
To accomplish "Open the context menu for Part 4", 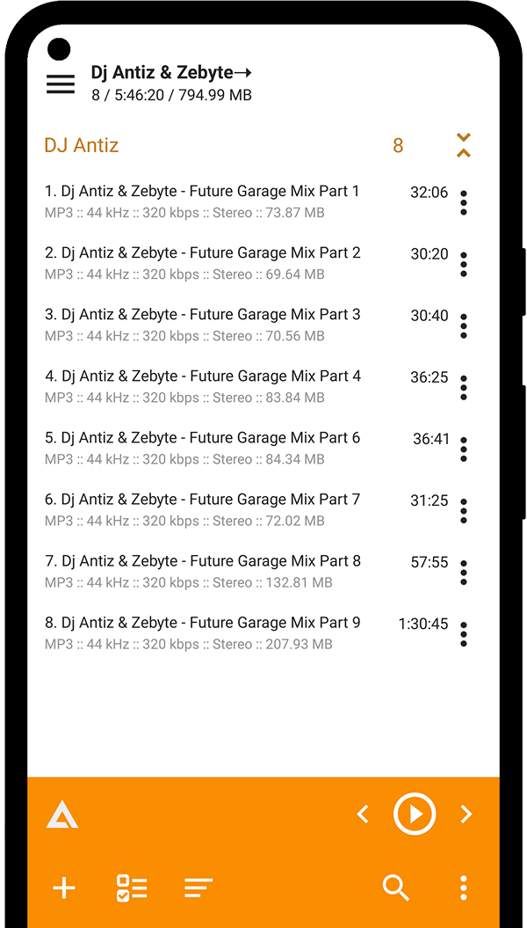I will [x=464, y=388].
